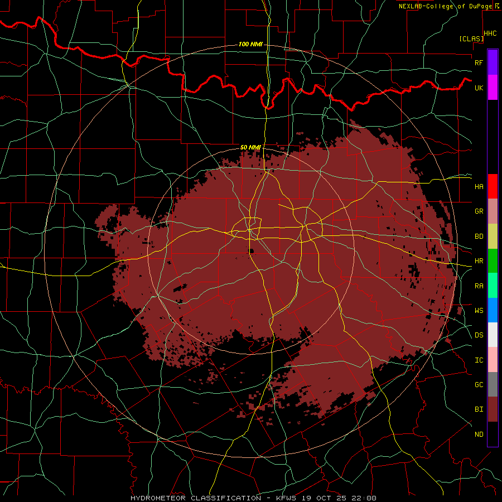Select the GC legend label
The height and width of the screenshot is (502, 502).
(x=479, y=385)
